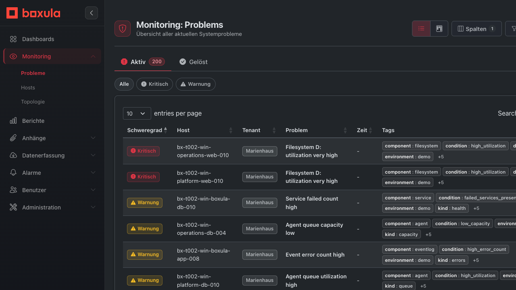Image resolution: width=516 pixels, height=290 pixels.
Task: Click Warnung badge for boxula-db-010 row
Action: [145, 203]
